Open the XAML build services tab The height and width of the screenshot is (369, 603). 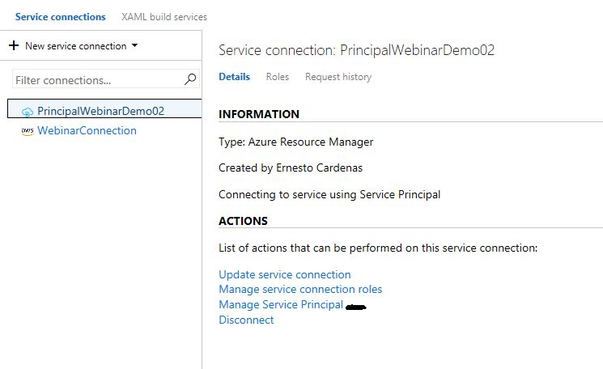click(x=164, y=17)
